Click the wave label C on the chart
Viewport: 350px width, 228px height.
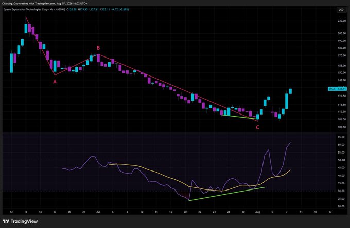pos(257,127)
